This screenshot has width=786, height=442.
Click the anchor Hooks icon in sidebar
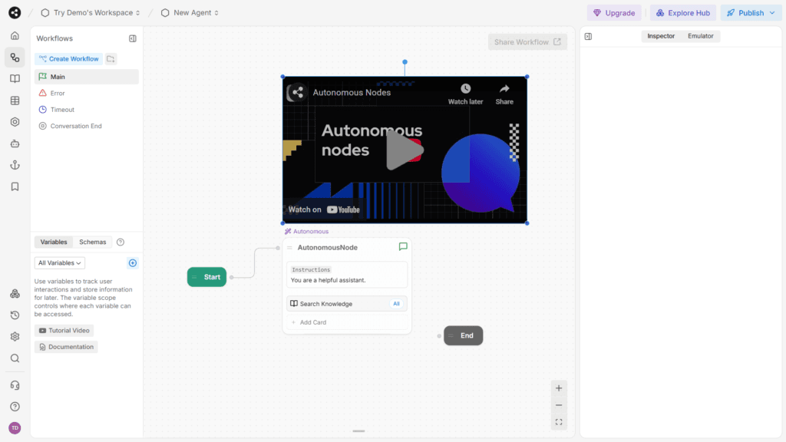[x=15, y=165]
